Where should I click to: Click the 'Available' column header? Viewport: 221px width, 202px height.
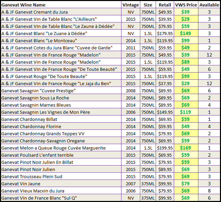pyautogui.click(x=209, y=5)
